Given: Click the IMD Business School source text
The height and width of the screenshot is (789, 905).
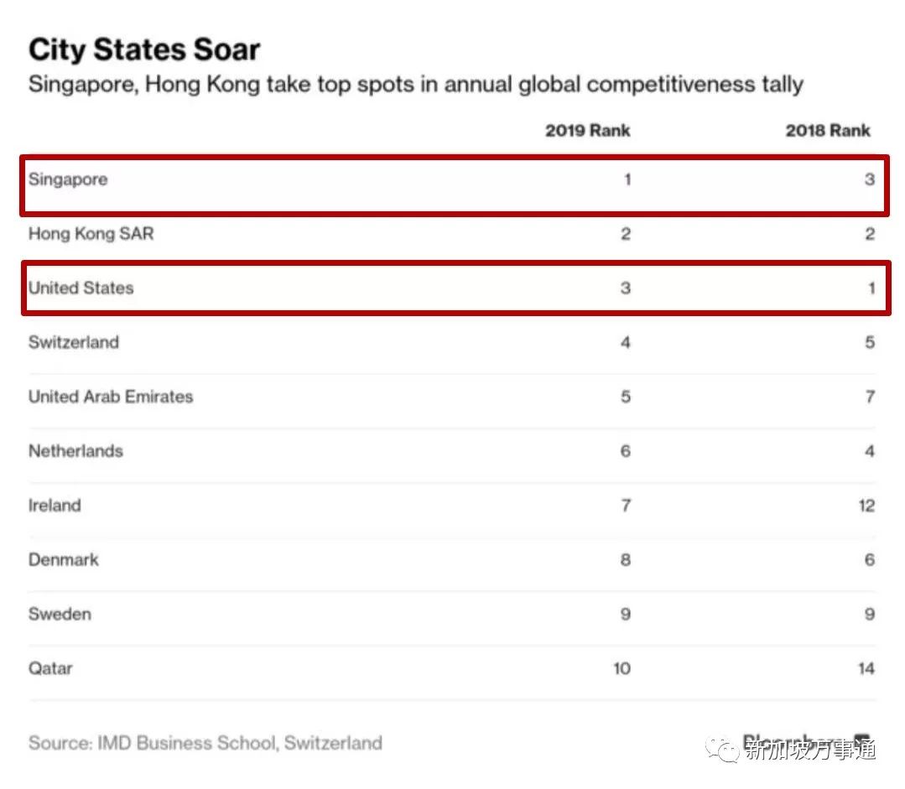Looking at the screenshot, I should pyautogui.click(x=205, y=743).
